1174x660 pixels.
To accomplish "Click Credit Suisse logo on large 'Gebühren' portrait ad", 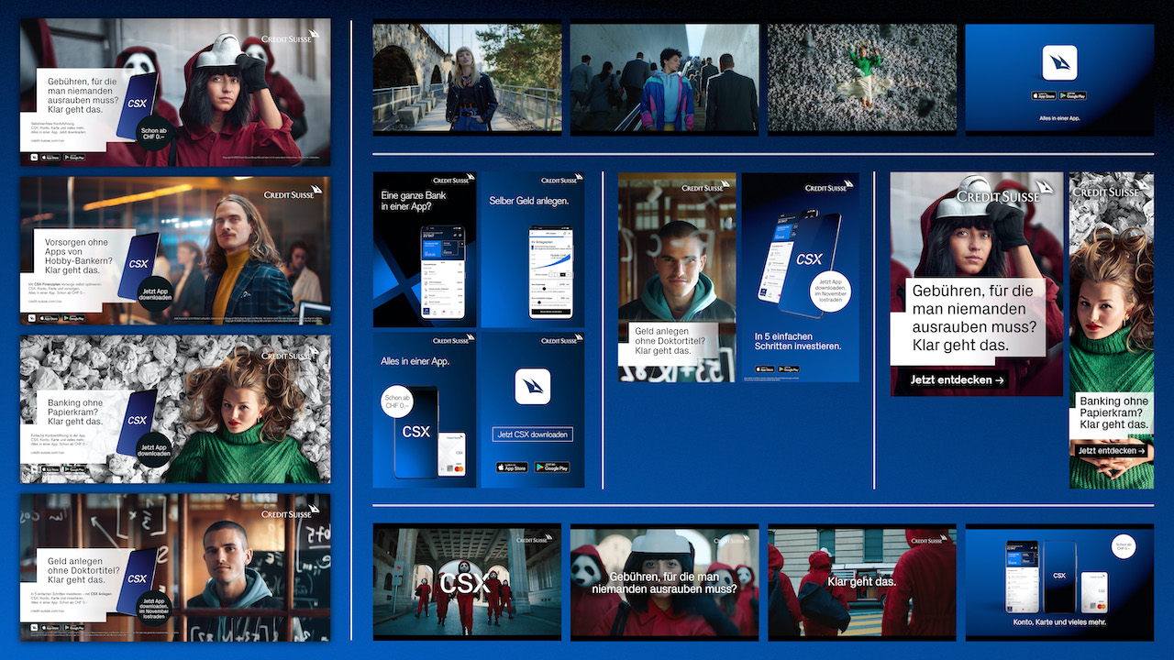I will click(x=1004, y=193).
